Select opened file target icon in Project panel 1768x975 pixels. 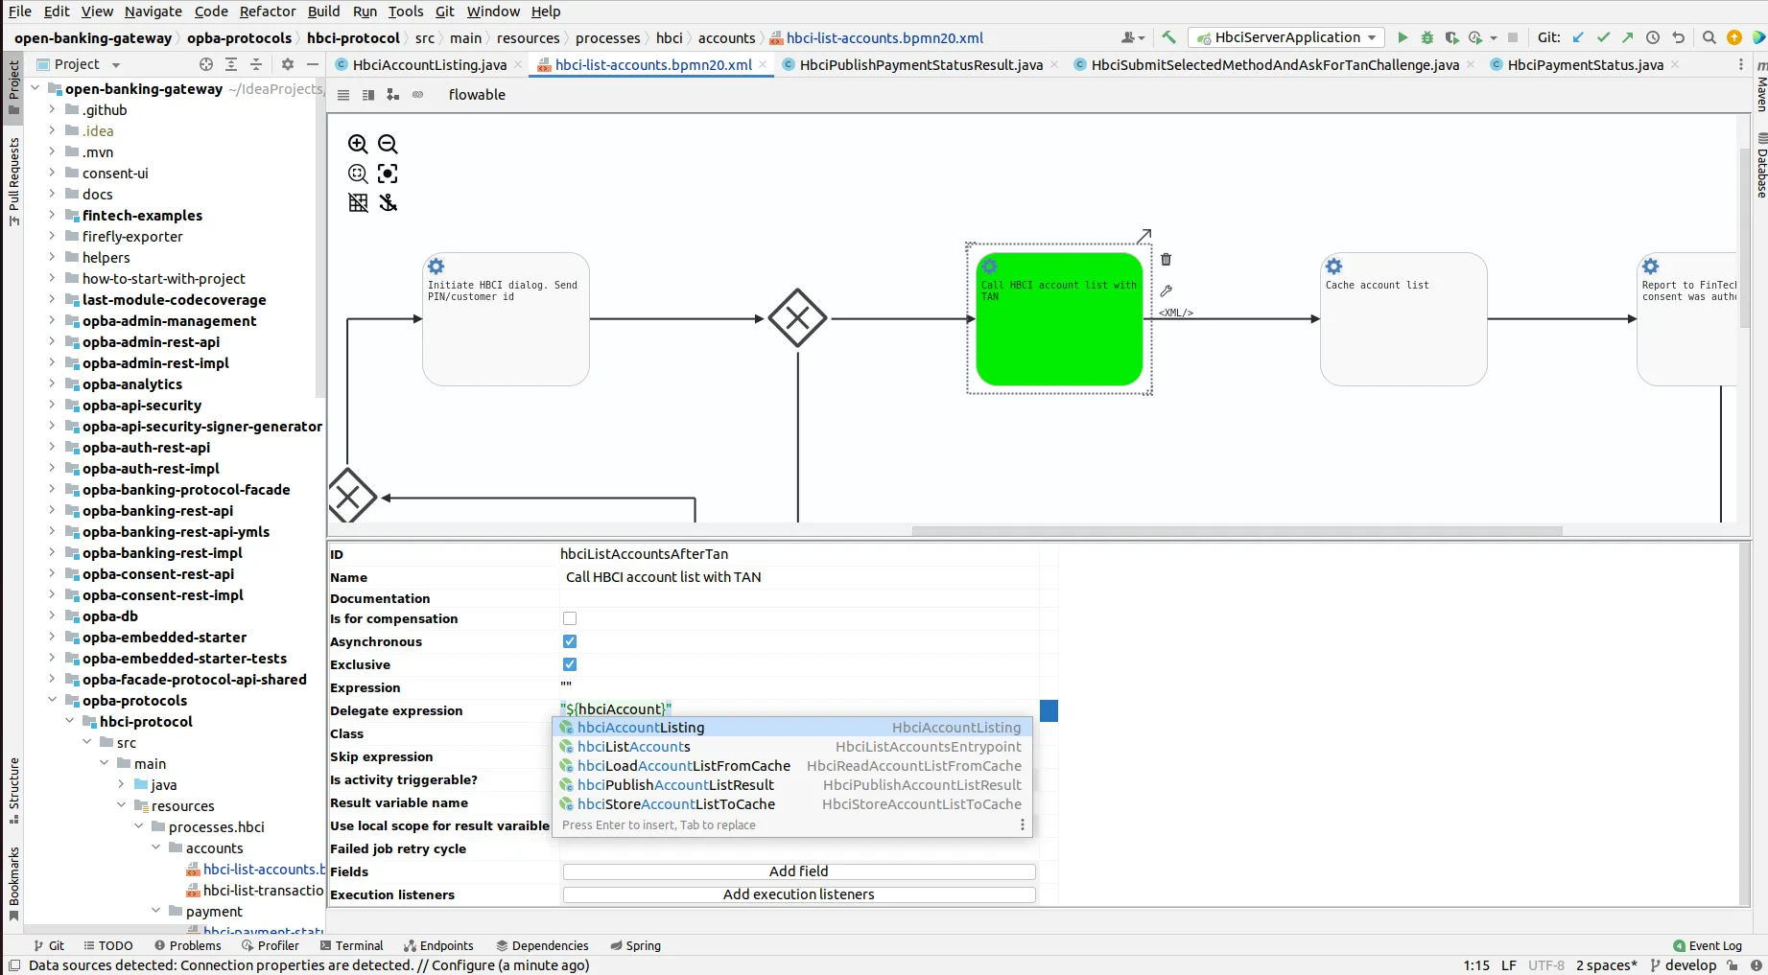coord(206,64)
